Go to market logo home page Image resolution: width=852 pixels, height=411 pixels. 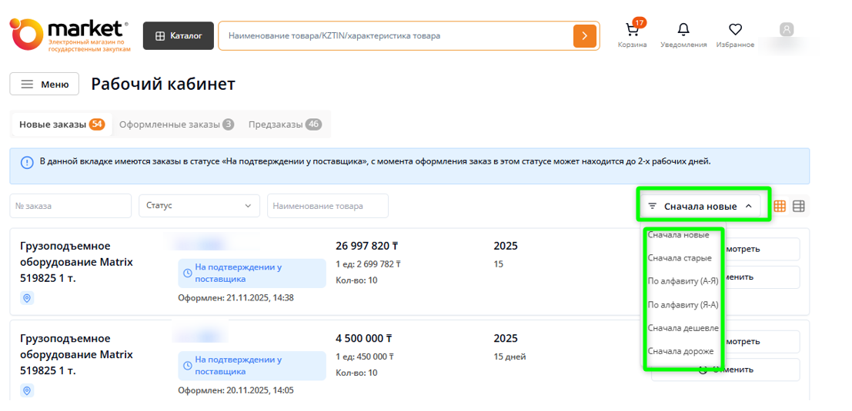pyautogui.click(x=69, y=35)
